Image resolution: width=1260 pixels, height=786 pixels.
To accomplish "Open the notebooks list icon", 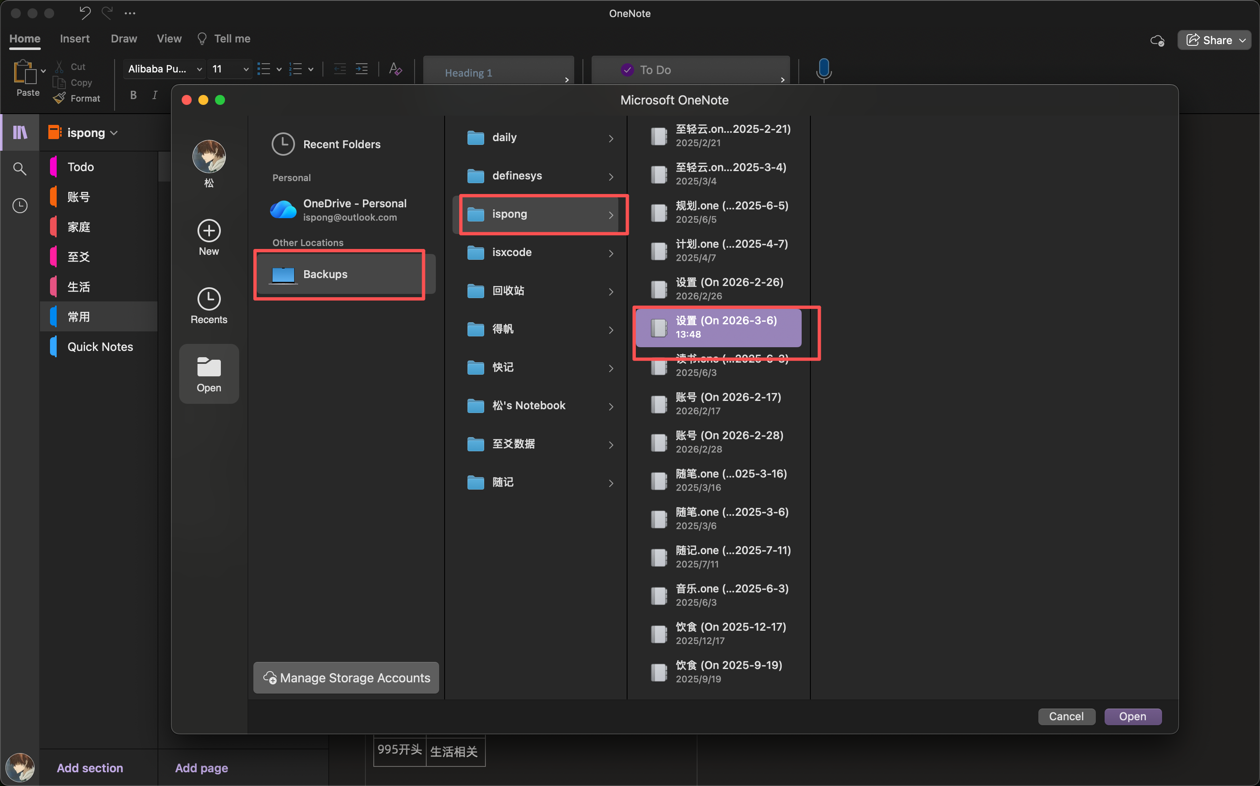I will pos(20,132).
